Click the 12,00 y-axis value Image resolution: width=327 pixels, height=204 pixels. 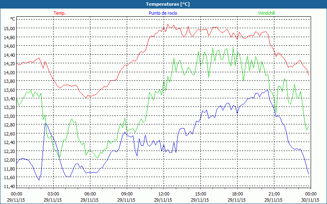pos(9,160)
